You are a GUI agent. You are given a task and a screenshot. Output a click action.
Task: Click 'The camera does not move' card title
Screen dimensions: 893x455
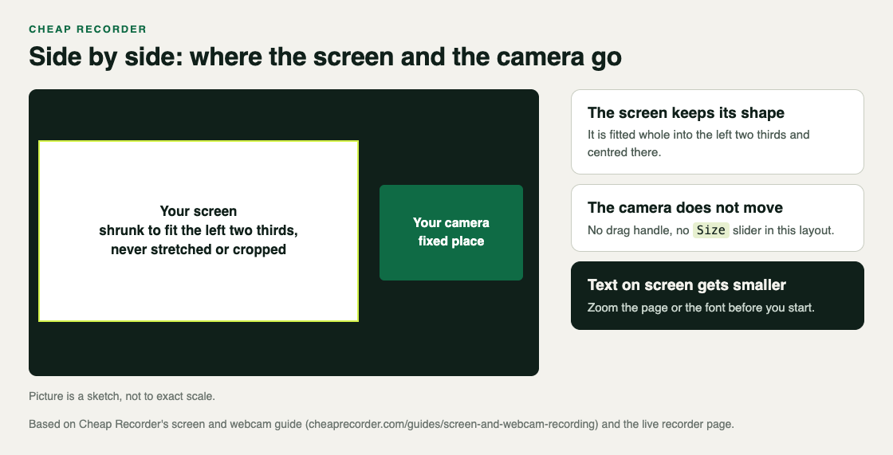(x=685, y=207)
